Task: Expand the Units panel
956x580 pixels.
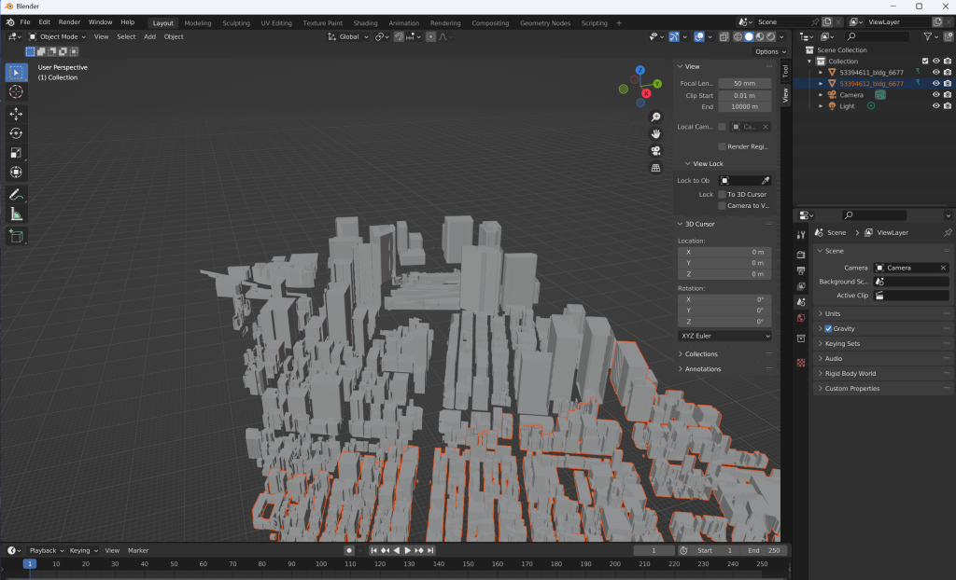Action: tap(832, 313)
